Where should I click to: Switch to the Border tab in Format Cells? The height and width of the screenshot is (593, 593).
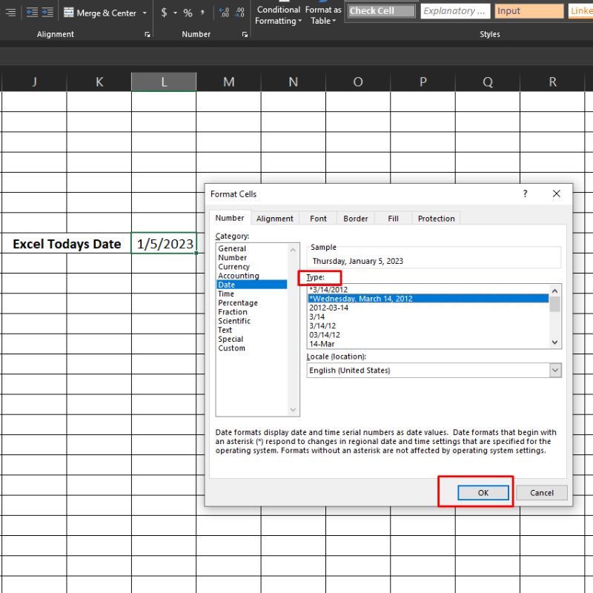[356, 219]
